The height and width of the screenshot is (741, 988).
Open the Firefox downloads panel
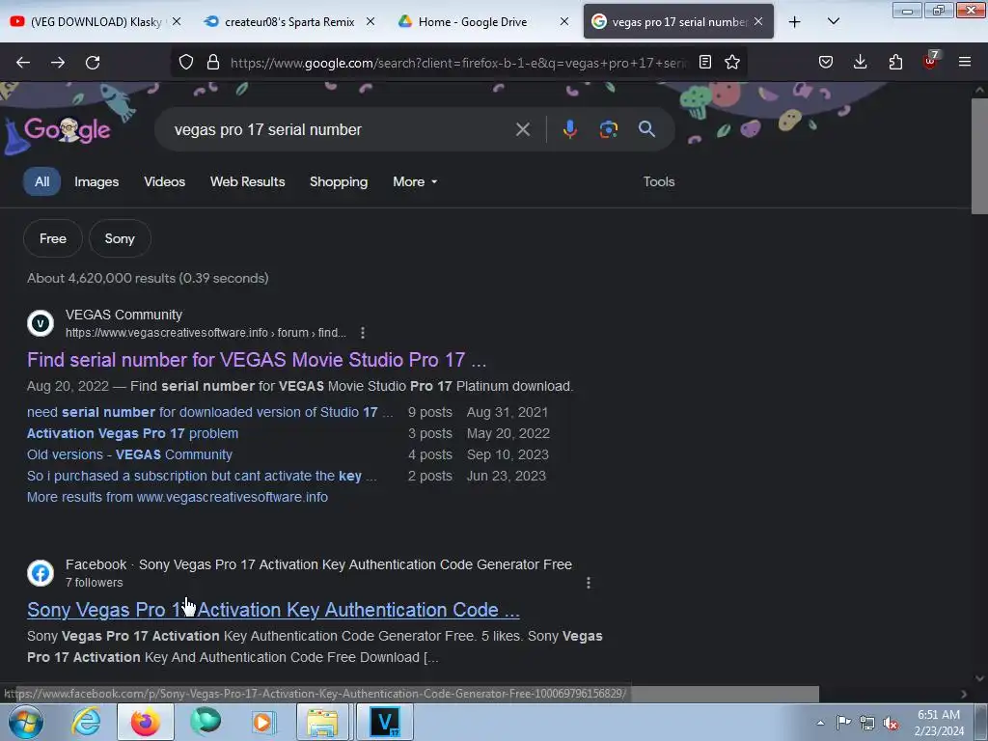[860, 63]
